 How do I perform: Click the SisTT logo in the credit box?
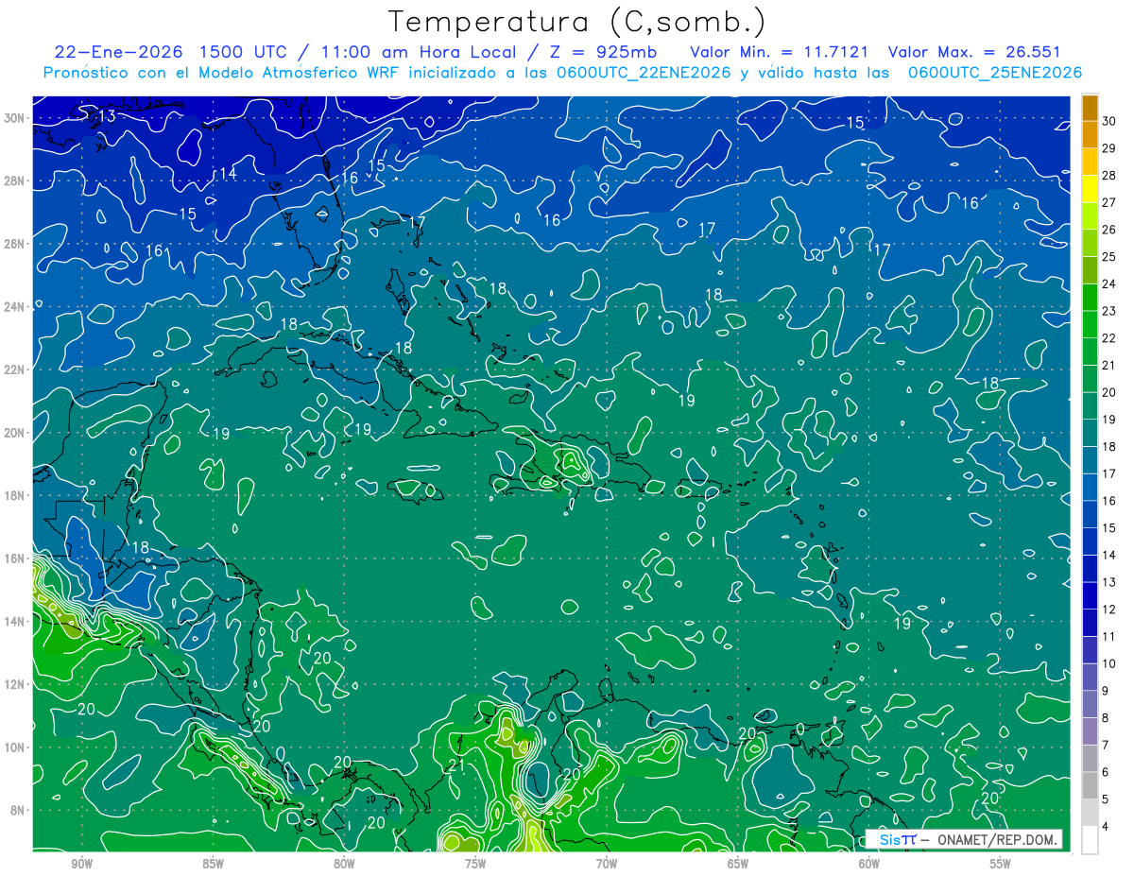[898, 839]
